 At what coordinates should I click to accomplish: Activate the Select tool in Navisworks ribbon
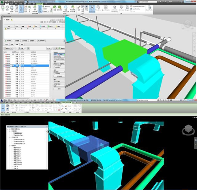(21, 9)
